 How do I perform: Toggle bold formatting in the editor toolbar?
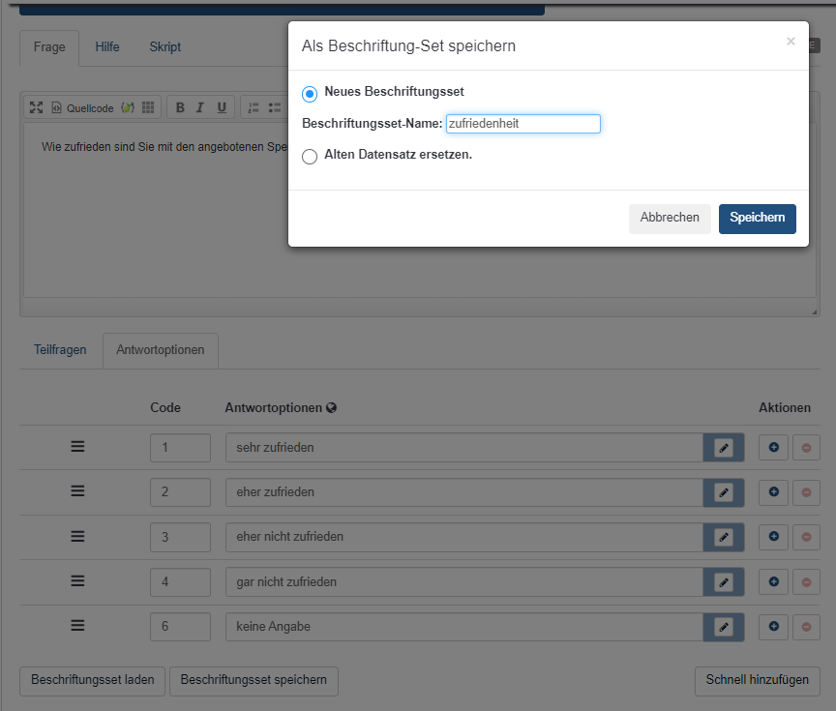pyautogui.click(x=180, y=107)
